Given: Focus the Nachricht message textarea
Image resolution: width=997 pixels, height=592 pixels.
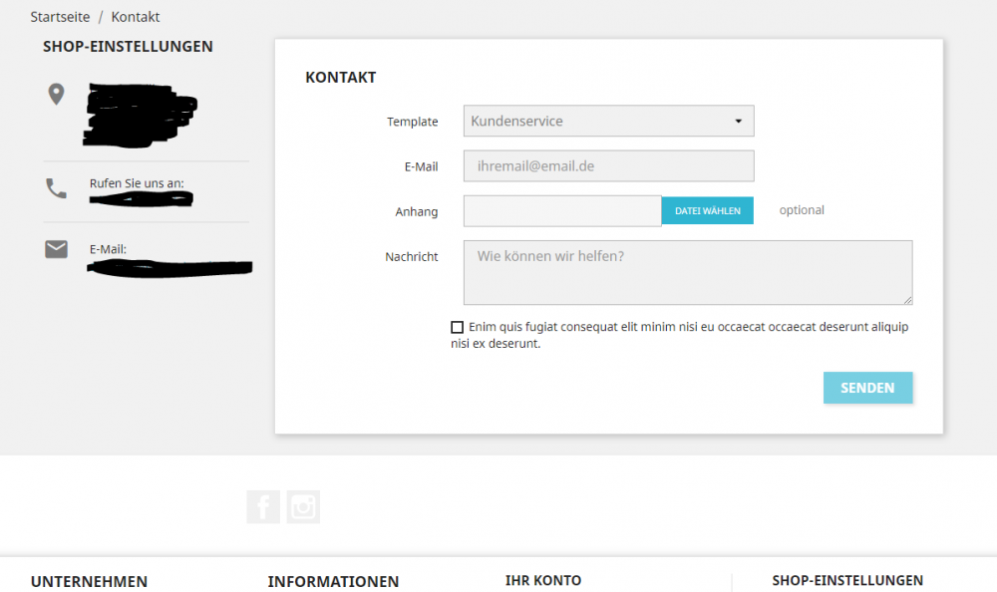Looking at the screenshot, I should 688,272.
